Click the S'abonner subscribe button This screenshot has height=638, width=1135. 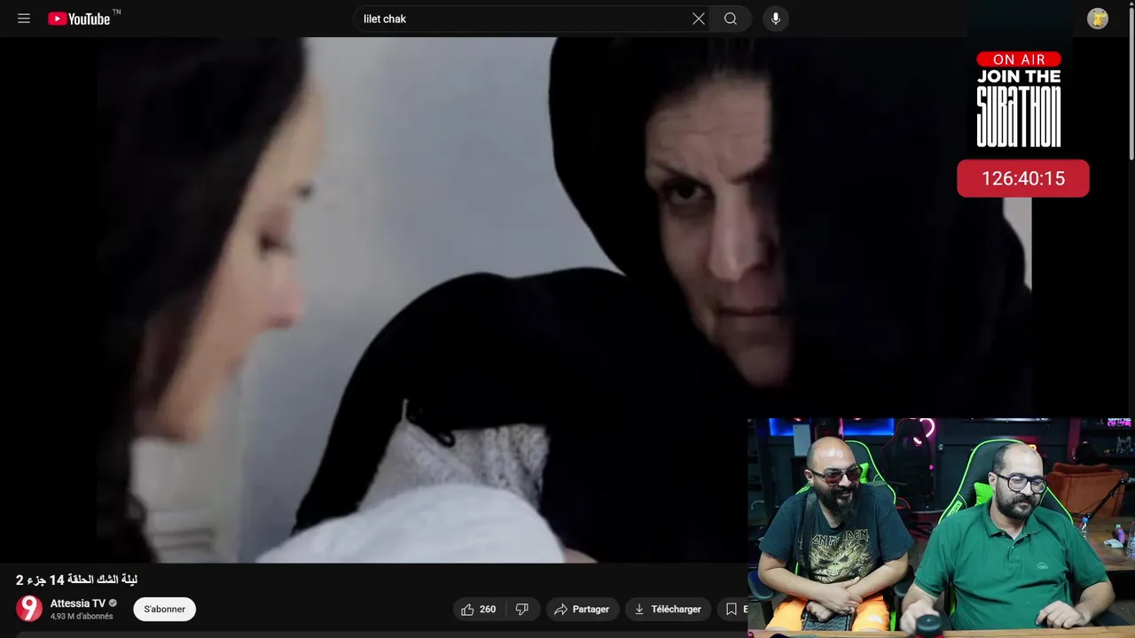165,610
